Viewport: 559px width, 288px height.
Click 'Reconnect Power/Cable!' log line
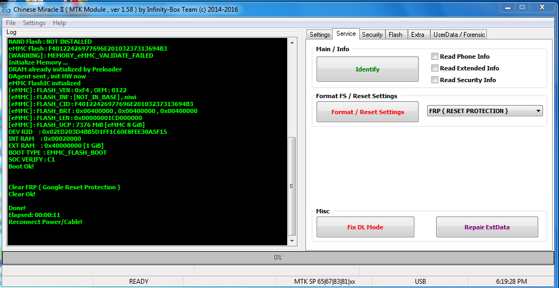[x=45, y=222]
